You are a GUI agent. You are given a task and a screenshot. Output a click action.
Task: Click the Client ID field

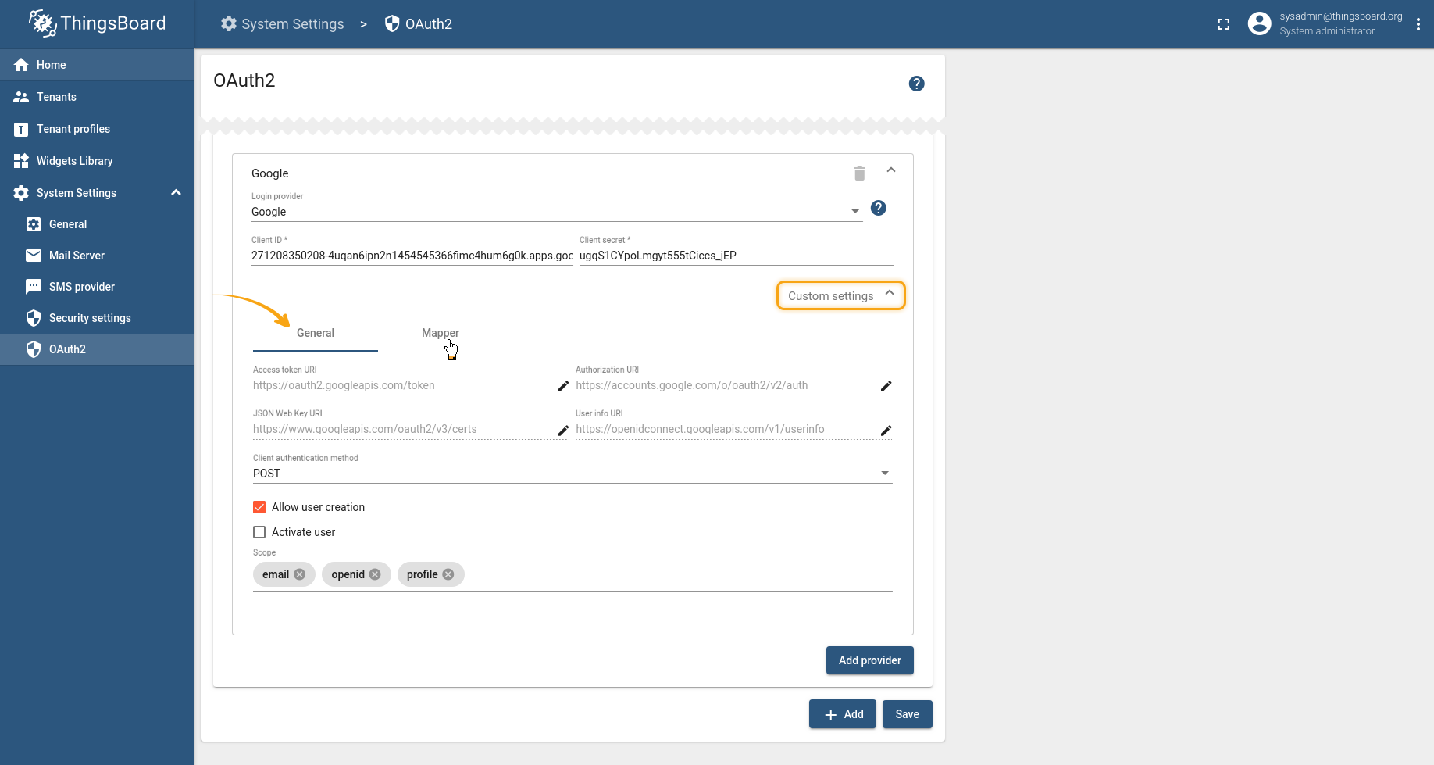(x=412, y=256)
